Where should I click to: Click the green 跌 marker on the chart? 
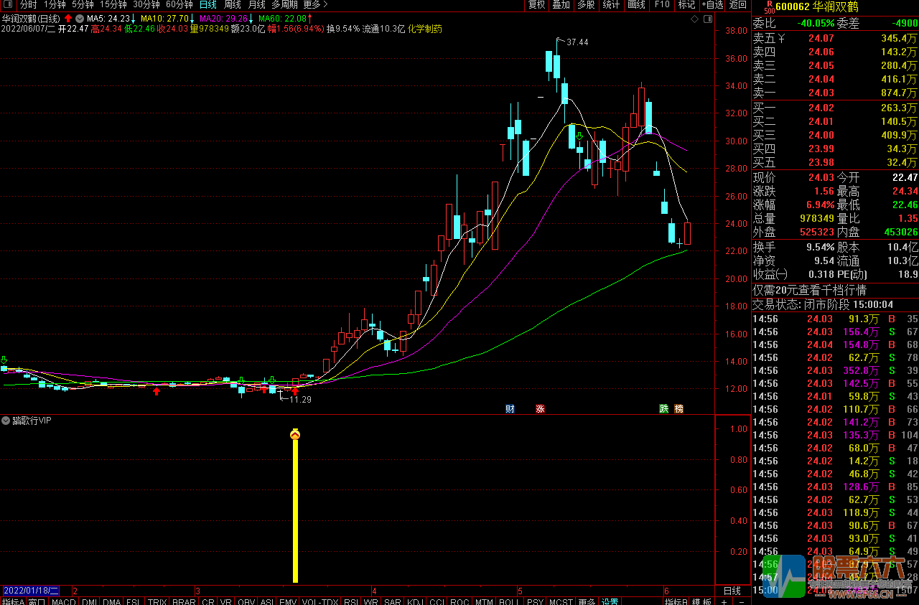(664, 409)
